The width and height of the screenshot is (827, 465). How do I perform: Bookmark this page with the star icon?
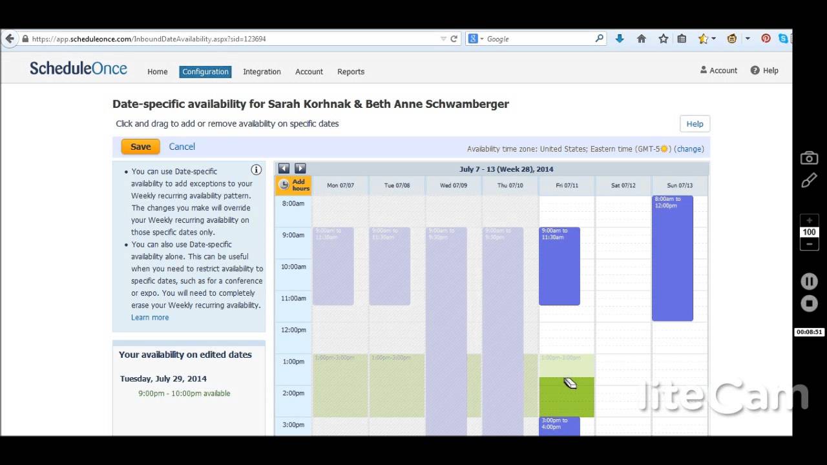pos(664,39)
